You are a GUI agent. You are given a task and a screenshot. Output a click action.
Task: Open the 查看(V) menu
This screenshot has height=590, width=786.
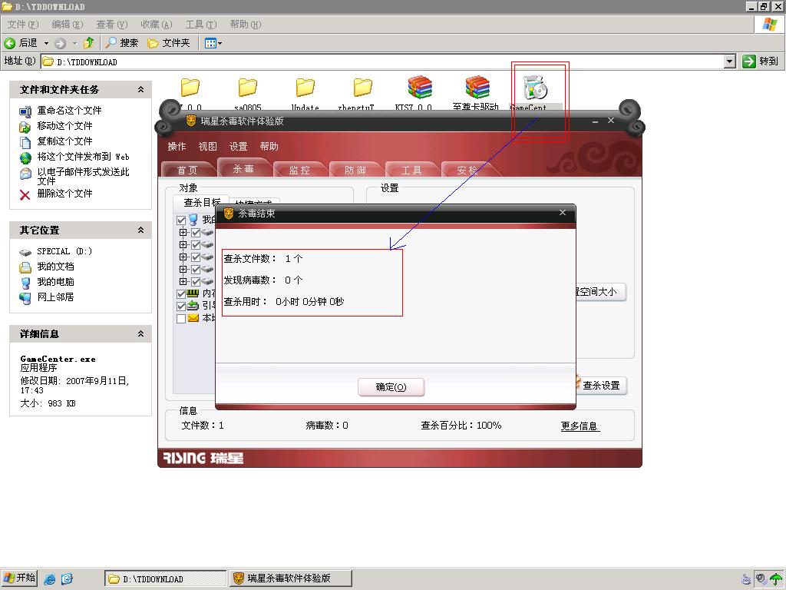112,24
